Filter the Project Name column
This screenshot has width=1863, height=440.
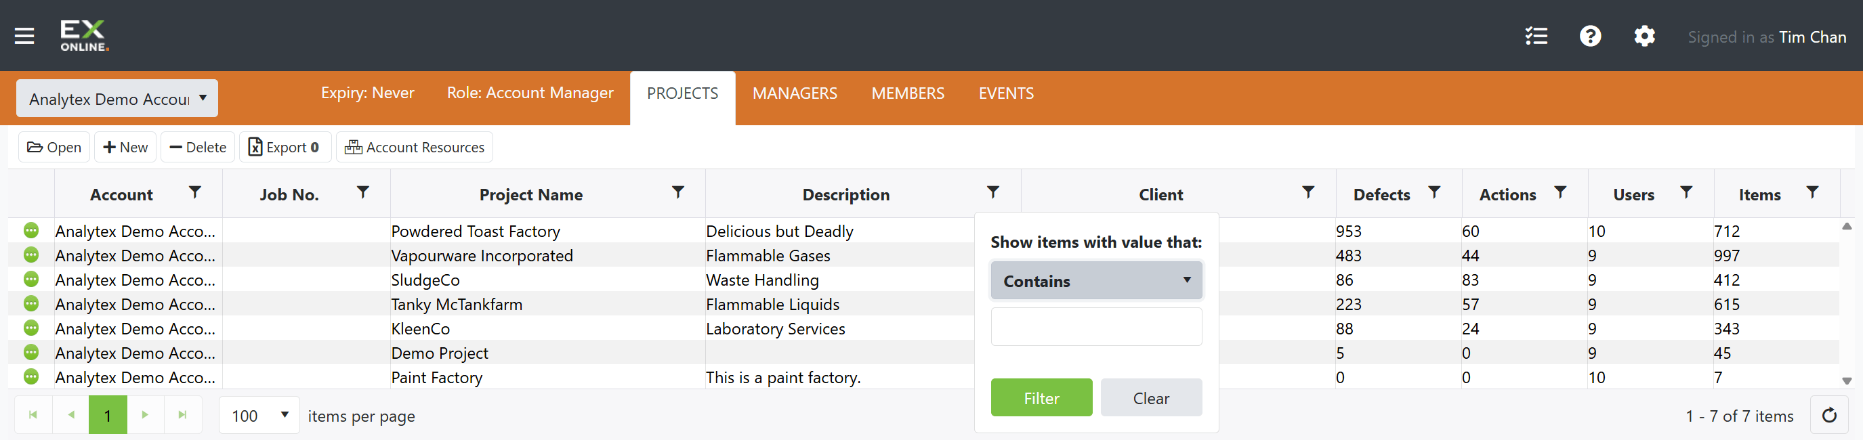click(x=677, y=192)
